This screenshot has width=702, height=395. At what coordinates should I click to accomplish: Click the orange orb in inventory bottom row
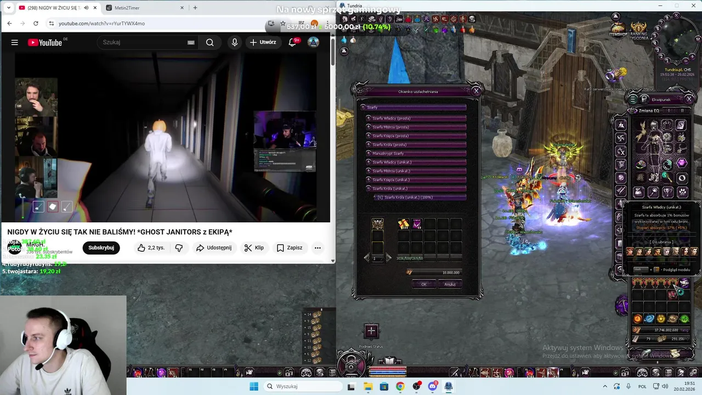click(637, 319)
